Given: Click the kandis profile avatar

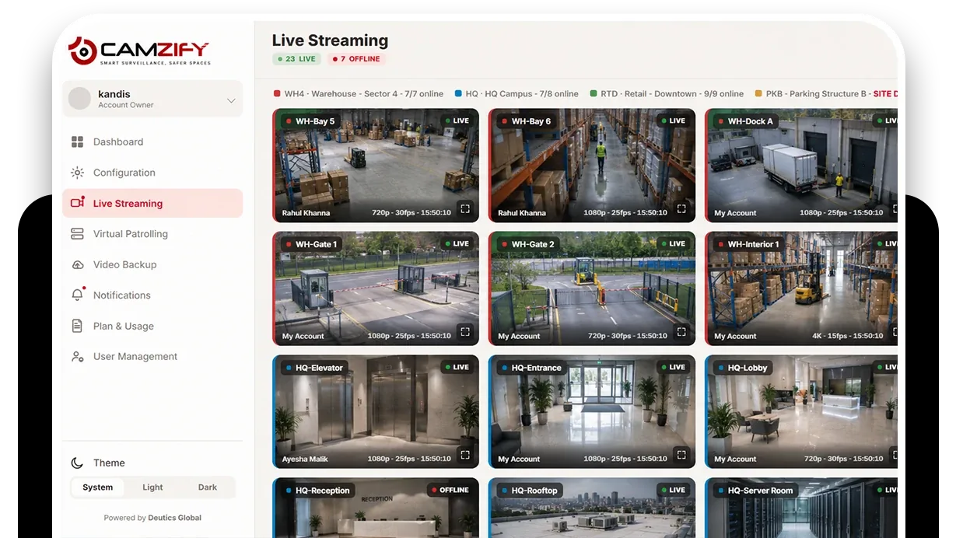Looking at the screenshot, I should click(x=79, y=99).
